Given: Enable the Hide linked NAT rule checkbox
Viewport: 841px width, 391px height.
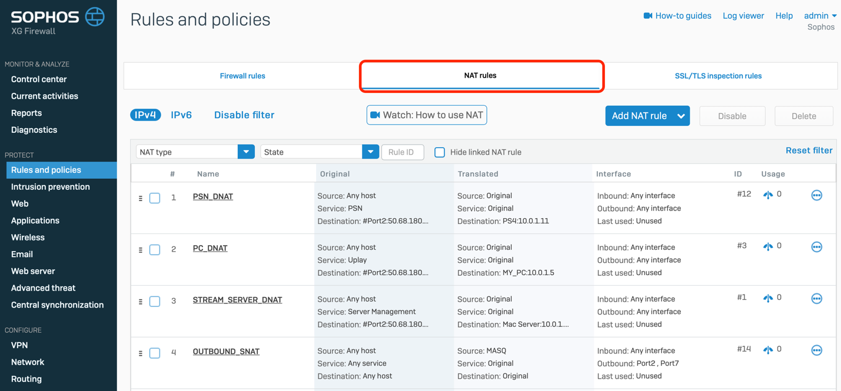Looking at the screenshot, I should click(440, 152).
